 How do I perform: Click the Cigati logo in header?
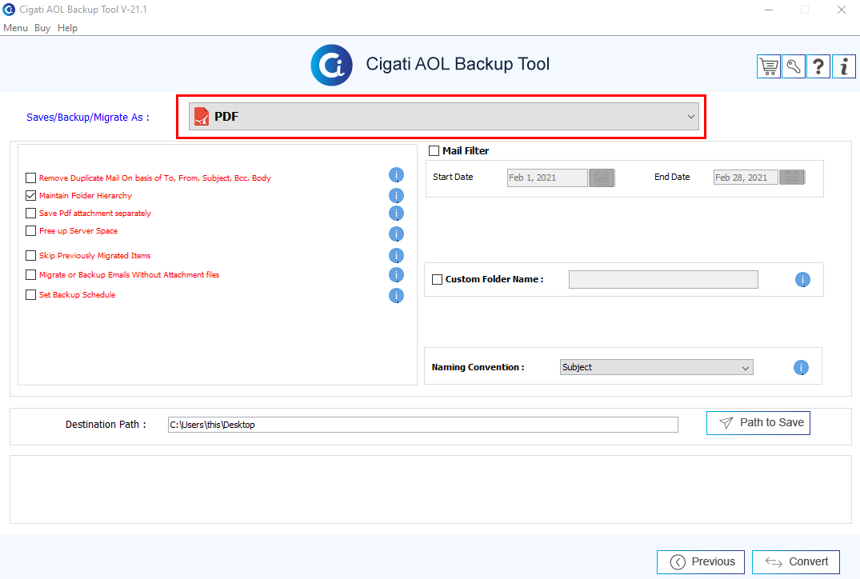pyautogui.click(x=331, y=66)
